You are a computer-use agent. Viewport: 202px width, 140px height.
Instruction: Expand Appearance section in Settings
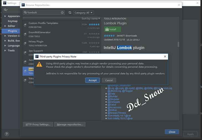[5, 16]
